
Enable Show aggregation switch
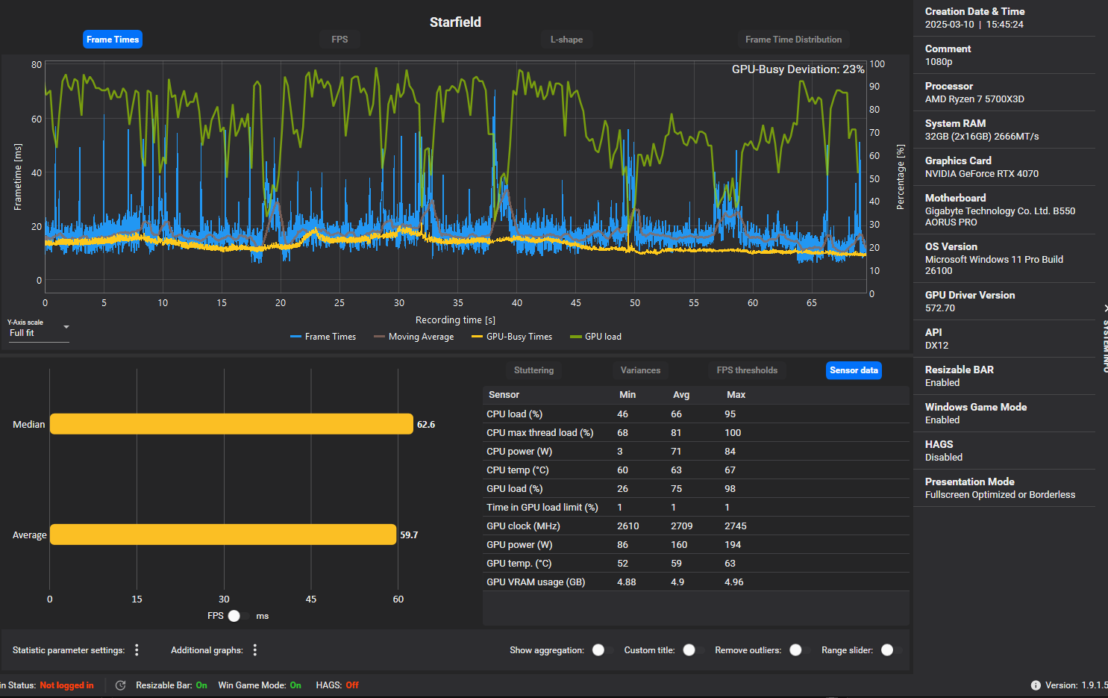(602, 650)
